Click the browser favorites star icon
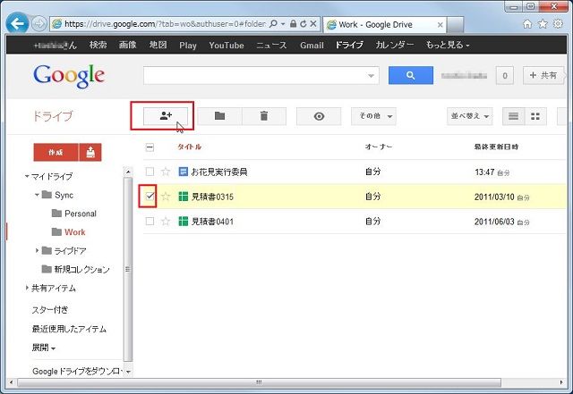This screenshot has width=573, height=394. 543,24
